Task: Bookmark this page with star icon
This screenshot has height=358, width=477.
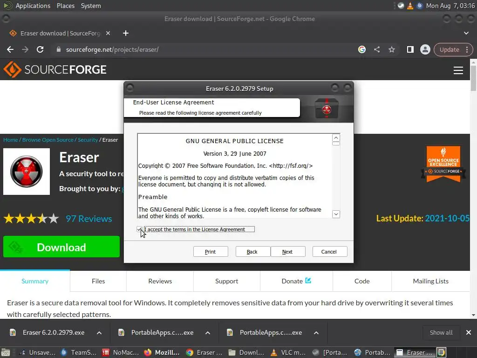Action: click(x=391, y=49)
